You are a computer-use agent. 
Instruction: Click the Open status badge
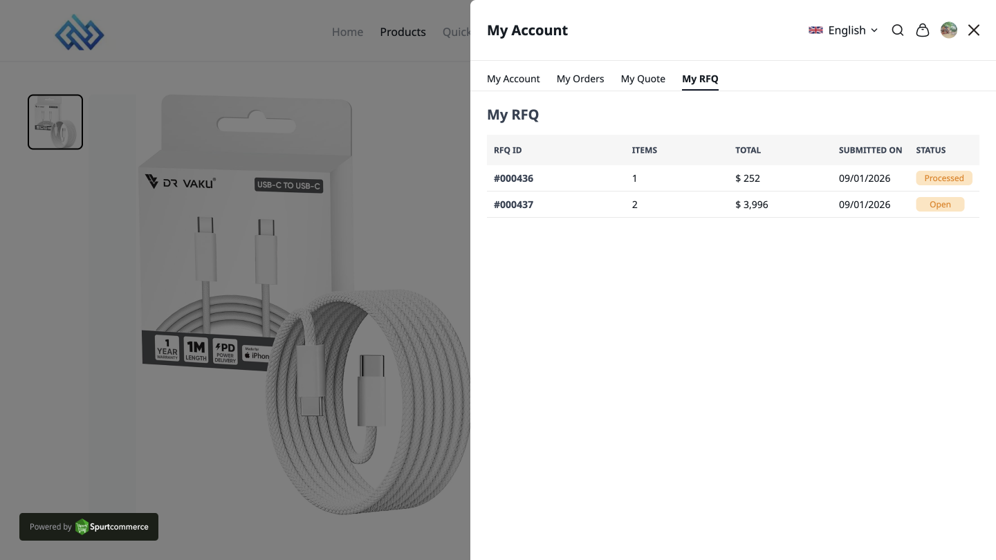click(x=939, y=205)
